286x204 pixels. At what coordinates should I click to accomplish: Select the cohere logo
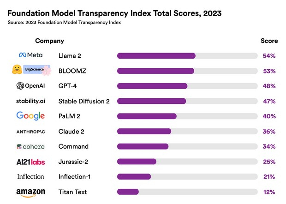coord(30,146)
